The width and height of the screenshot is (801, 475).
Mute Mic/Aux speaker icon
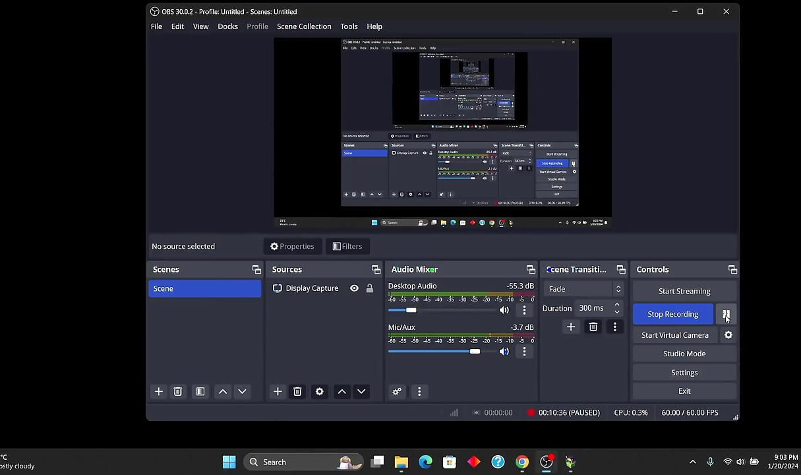[504, 352]
